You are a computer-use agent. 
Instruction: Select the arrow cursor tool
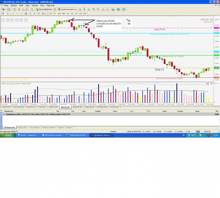click(x=3, y=13)
